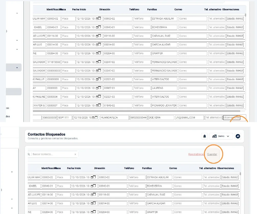257x214 pixels.
Task: Focus the Correo field in the PICHARDO JENNIFER row
Action: [192, 105]
